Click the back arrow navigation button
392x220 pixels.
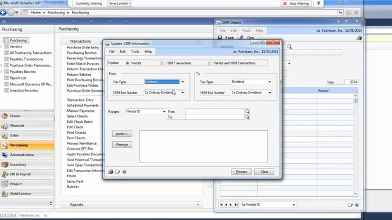tap(3, 12)
